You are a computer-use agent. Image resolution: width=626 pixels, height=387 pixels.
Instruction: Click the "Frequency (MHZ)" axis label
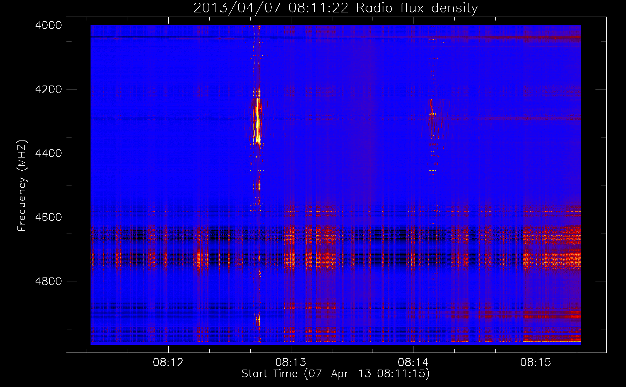point(22,185)
